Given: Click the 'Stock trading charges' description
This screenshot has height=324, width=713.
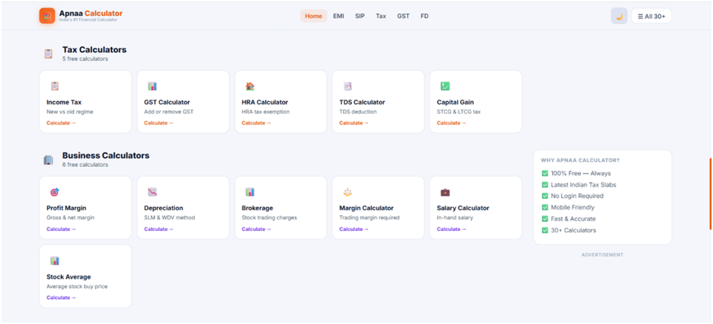Looking at the screenshot, I should 269,218.
